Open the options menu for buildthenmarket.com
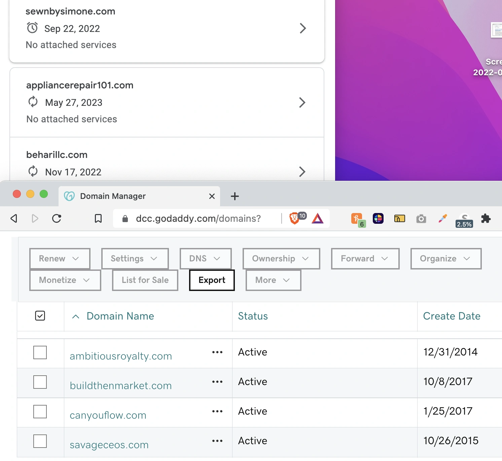Image resolution: width=502 pixels, height=461 pixels. tap(217, 382)
